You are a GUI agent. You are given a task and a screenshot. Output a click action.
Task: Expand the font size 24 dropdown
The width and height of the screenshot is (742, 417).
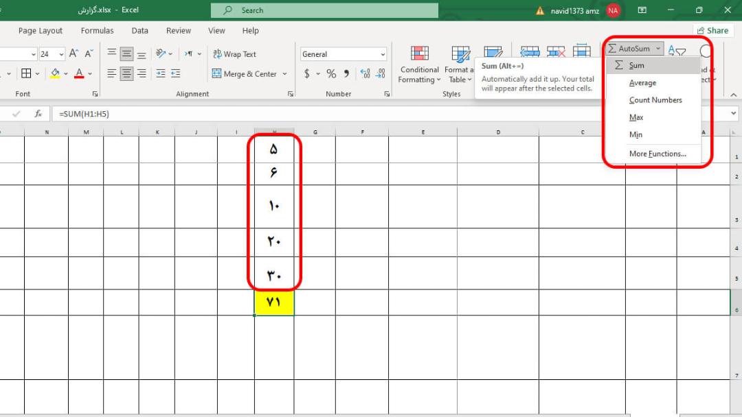62,54
